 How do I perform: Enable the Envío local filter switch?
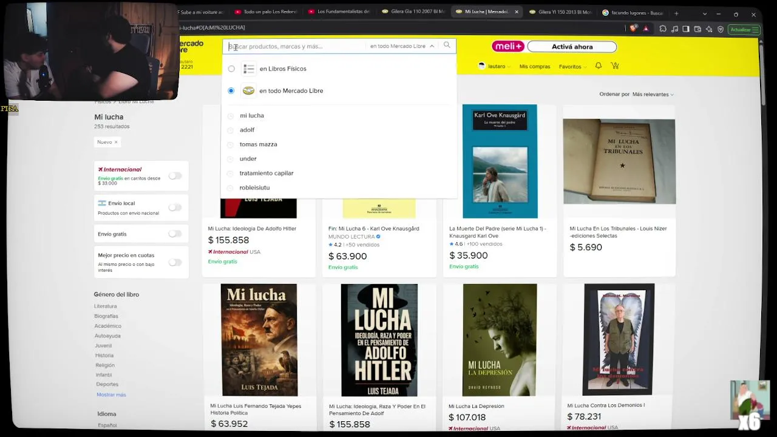coord(175,208)
